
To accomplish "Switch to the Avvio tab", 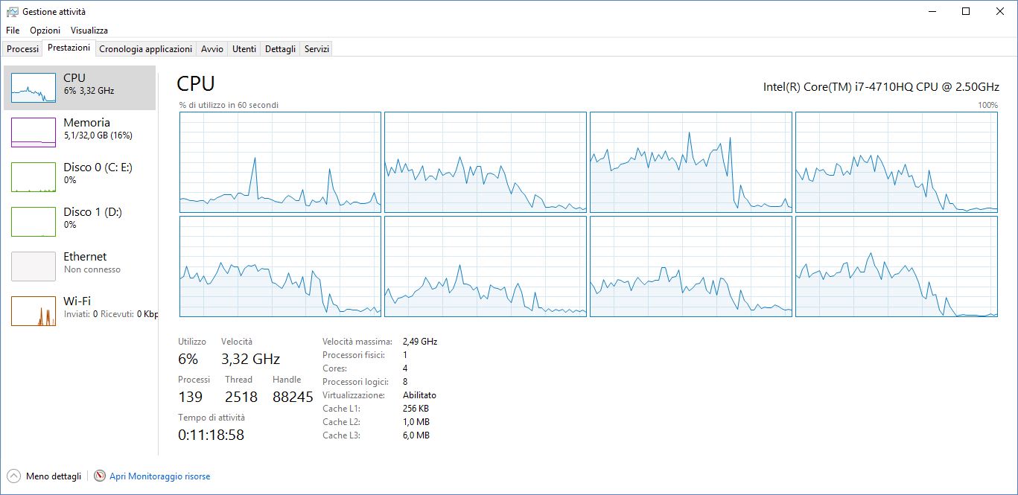I will (x=211, y=49).
